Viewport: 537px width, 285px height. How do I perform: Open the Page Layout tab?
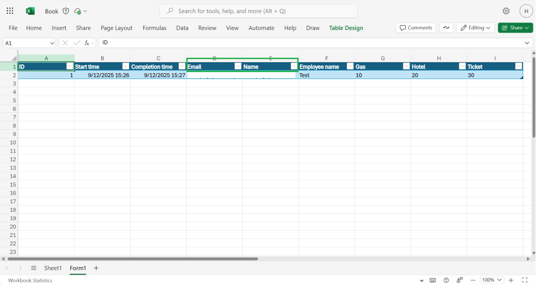[116, 28]
